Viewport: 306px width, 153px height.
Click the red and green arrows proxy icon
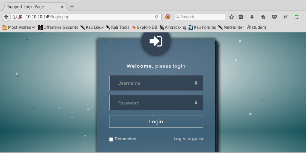coord(297,17)
